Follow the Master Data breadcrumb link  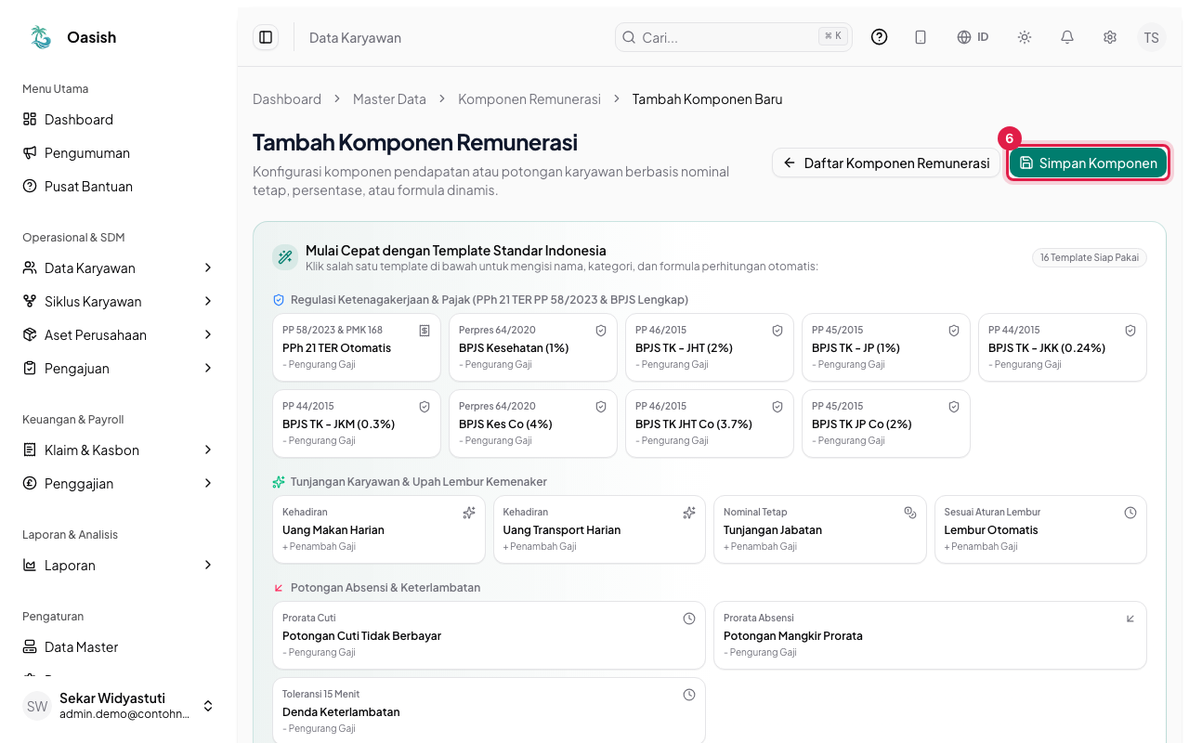[x=389, y=99]
